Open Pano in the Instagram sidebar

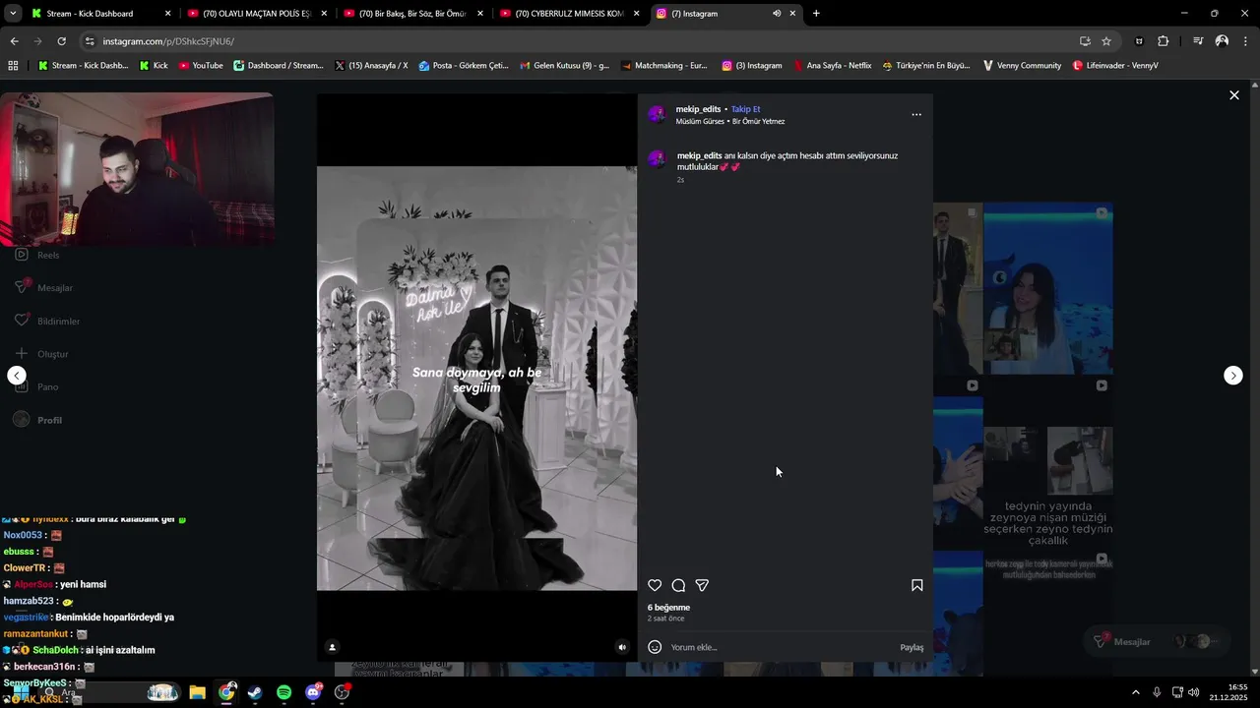click(36, 386)
